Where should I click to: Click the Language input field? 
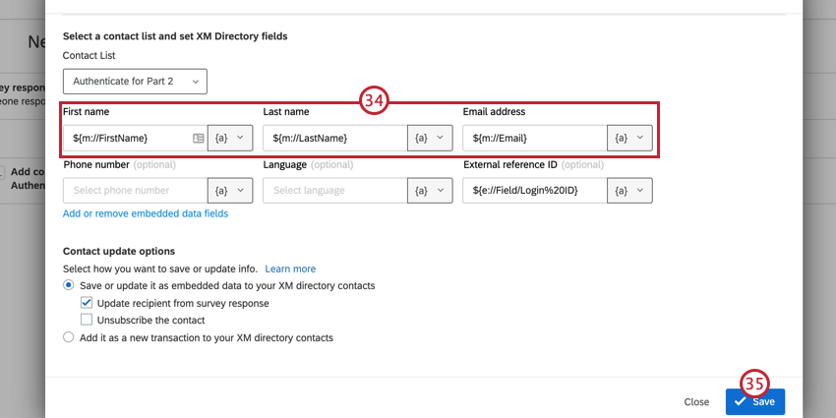[x=334, y=191]
